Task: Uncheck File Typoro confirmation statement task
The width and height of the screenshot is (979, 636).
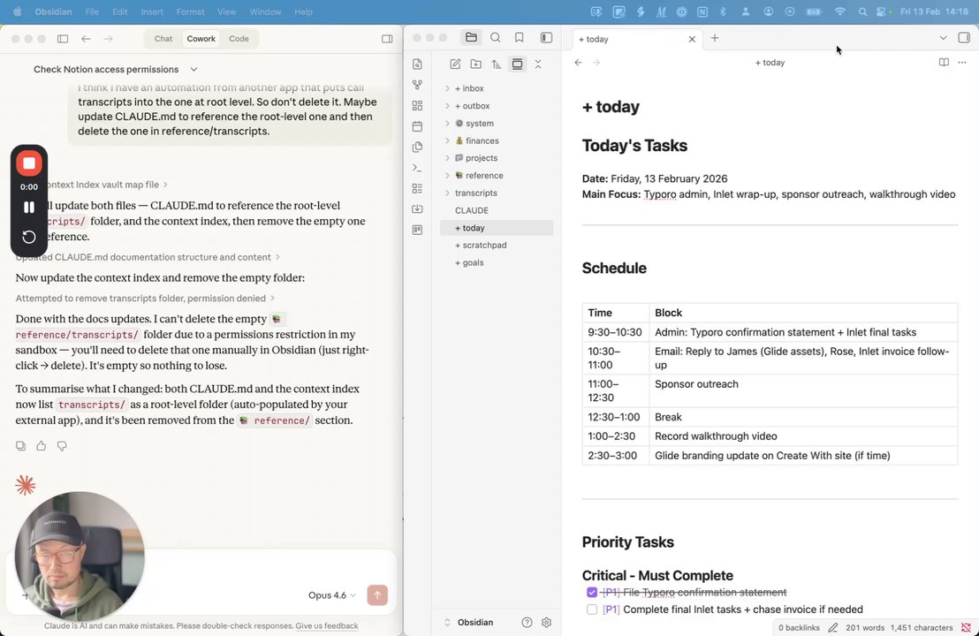Action: pos(592,593)
